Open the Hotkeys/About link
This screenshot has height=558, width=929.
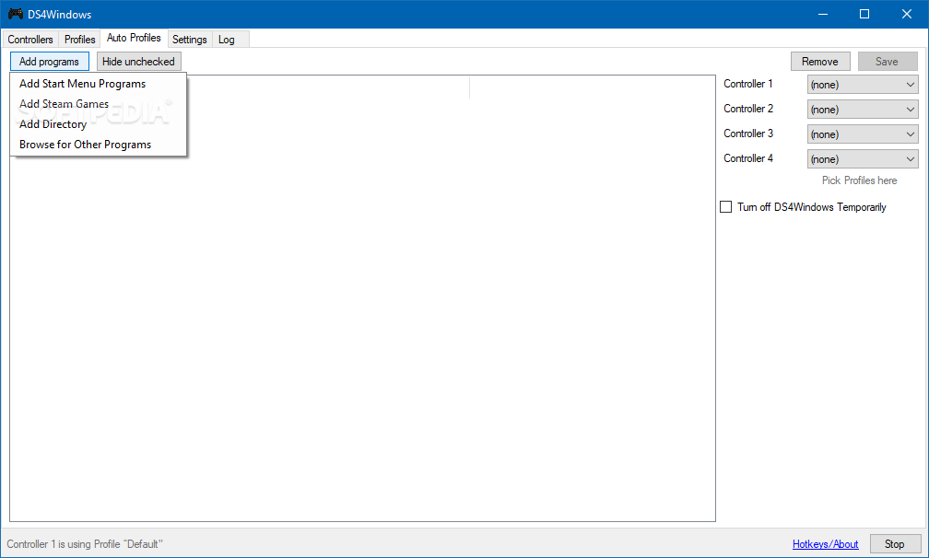tap(826, 544)
